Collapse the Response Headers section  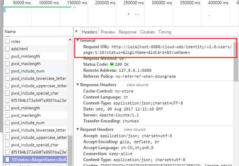click(78, 84)
